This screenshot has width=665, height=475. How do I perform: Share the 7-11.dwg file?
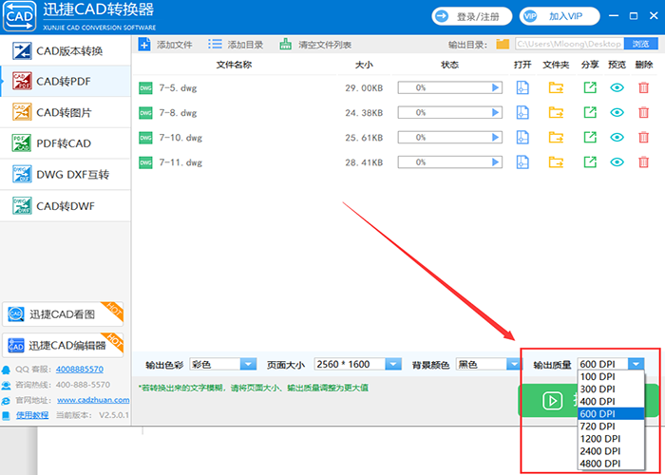590,162
